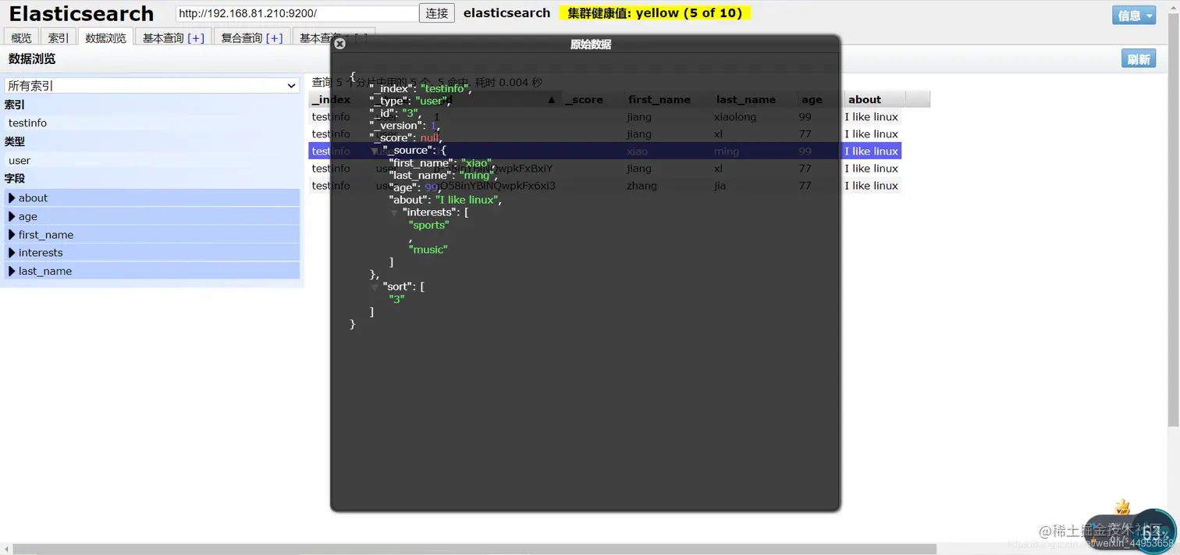Collapse the "interests" array triangle in JSON

click(x=395, y=213)
